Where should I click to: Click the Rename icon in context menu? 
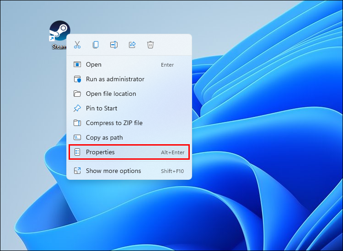click(x=114, y=45)
